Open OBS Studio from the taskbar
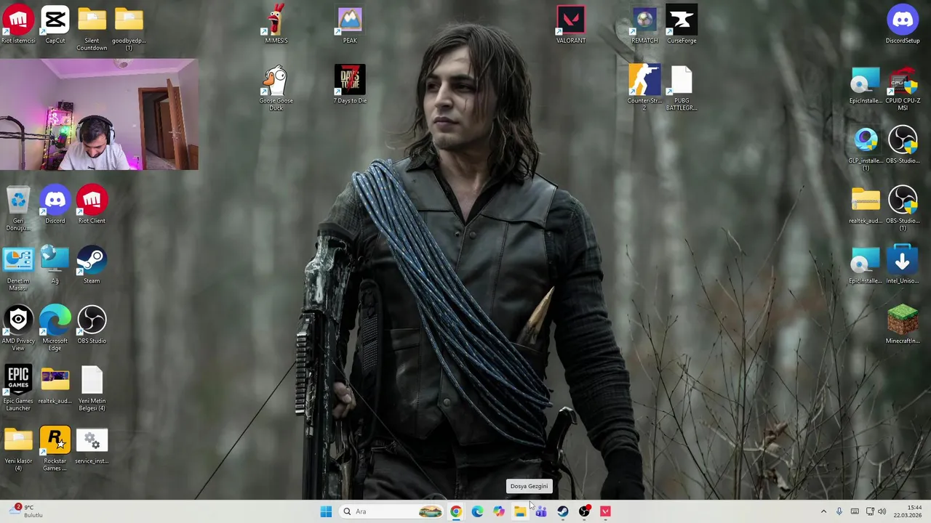Screen dimensions: 931x523 (584, 511)
